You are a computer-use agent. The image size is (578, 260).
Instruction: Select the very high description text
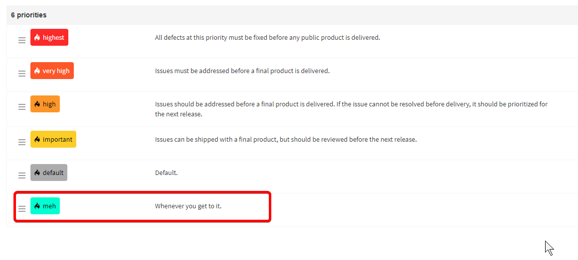pyautogui.click(x=242, y=71)
